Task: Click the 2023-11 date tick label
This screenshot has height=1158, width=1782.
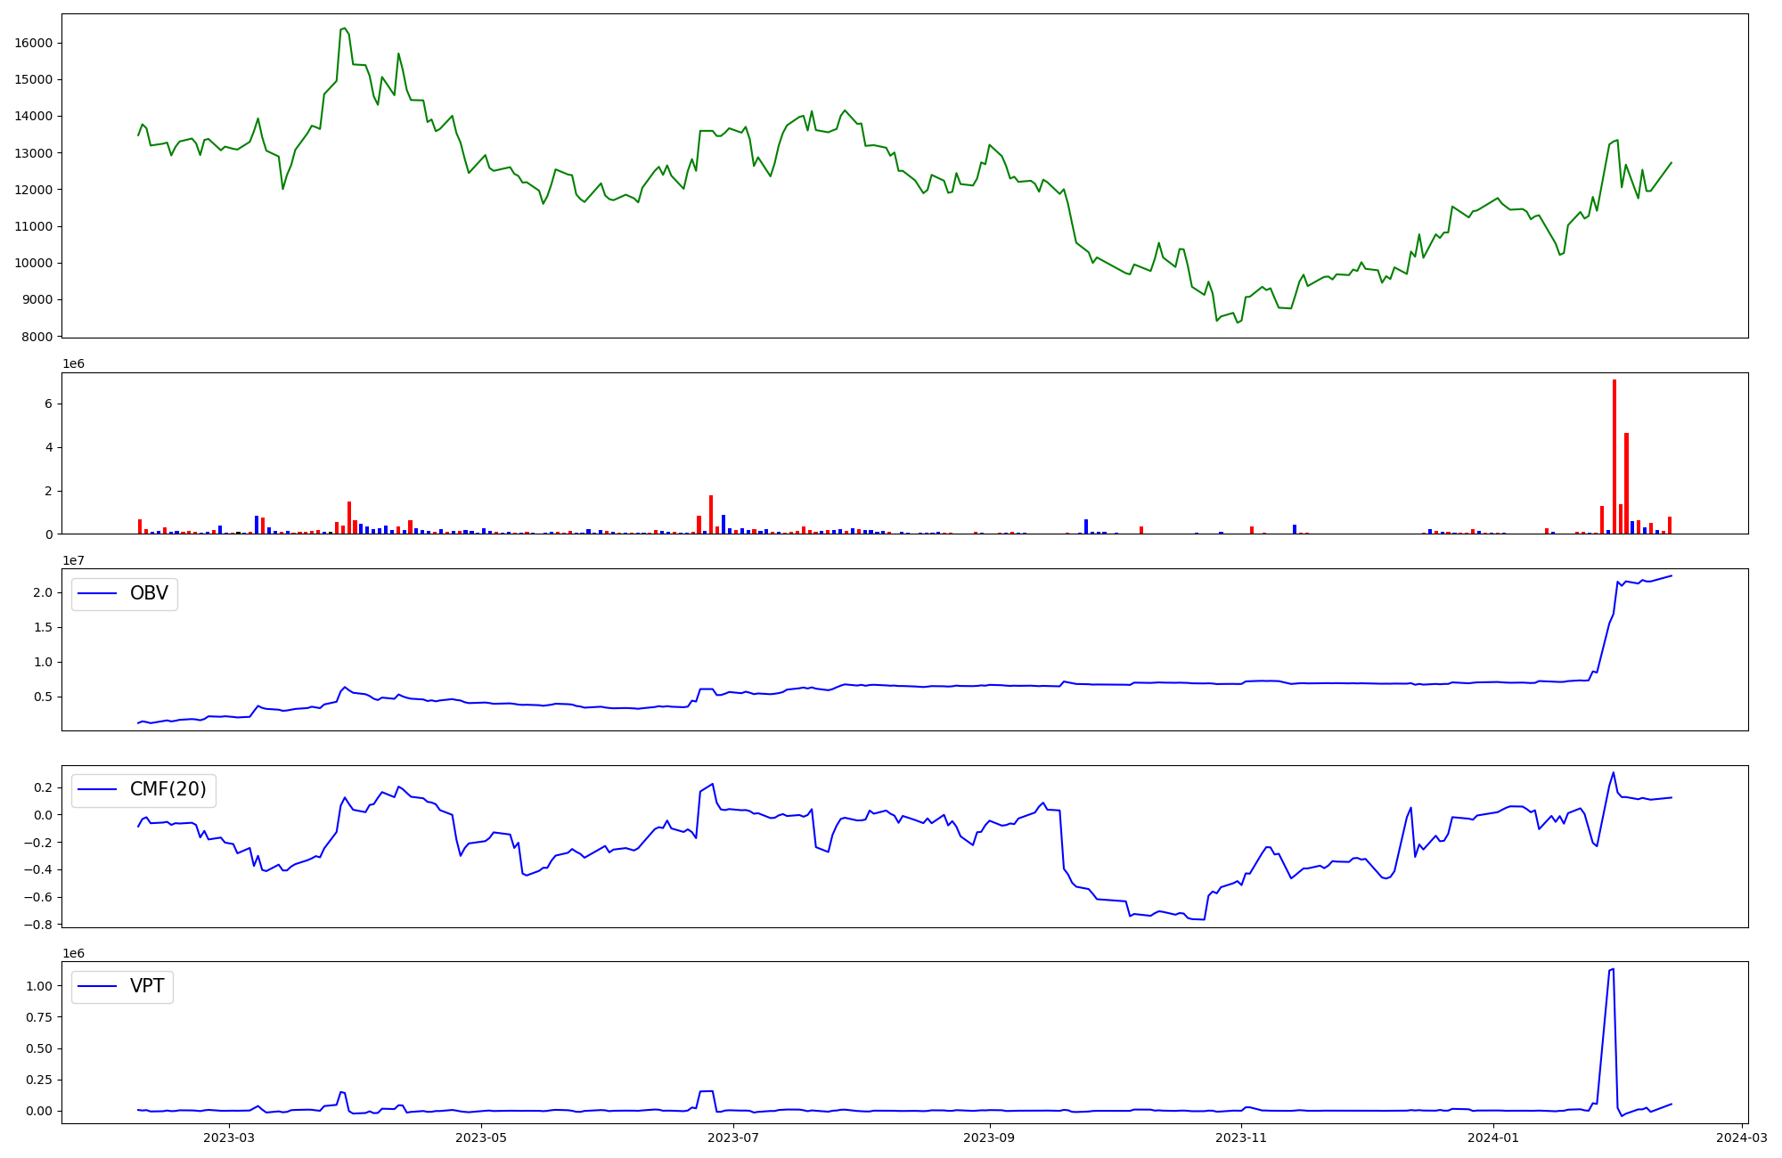Action: click(1241, 1138)
